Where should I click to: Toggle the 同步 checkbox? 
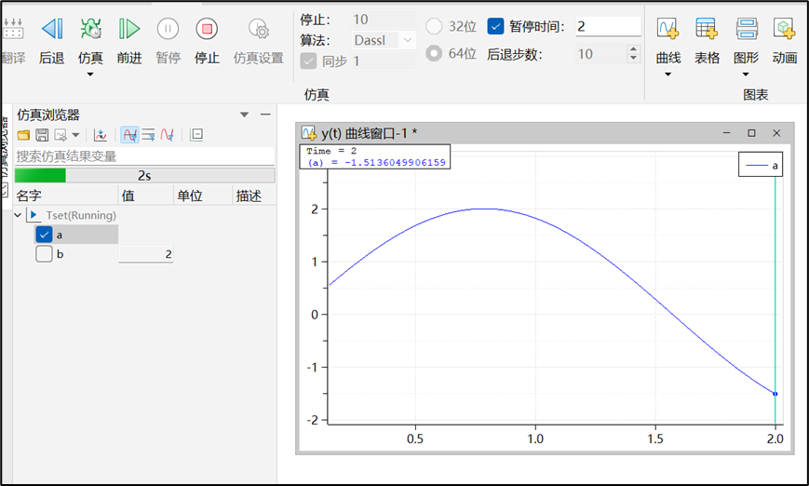pyautogui.click(x=308, y=61)
